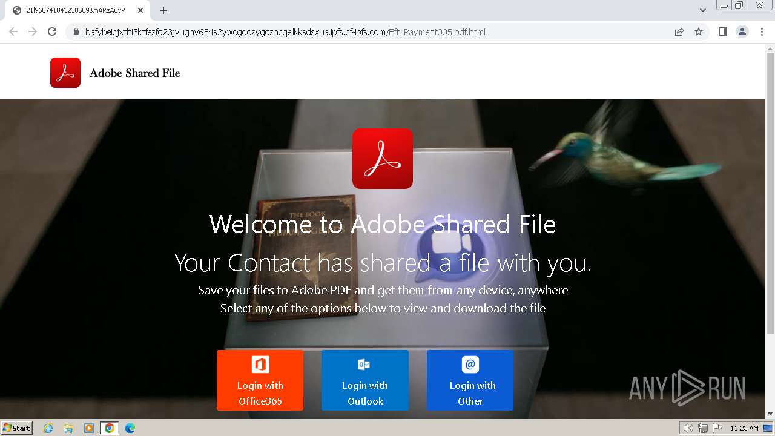Screen dimensions: 775x436
Task: Click the volume speaker tray icon
Action: [688, 428]
